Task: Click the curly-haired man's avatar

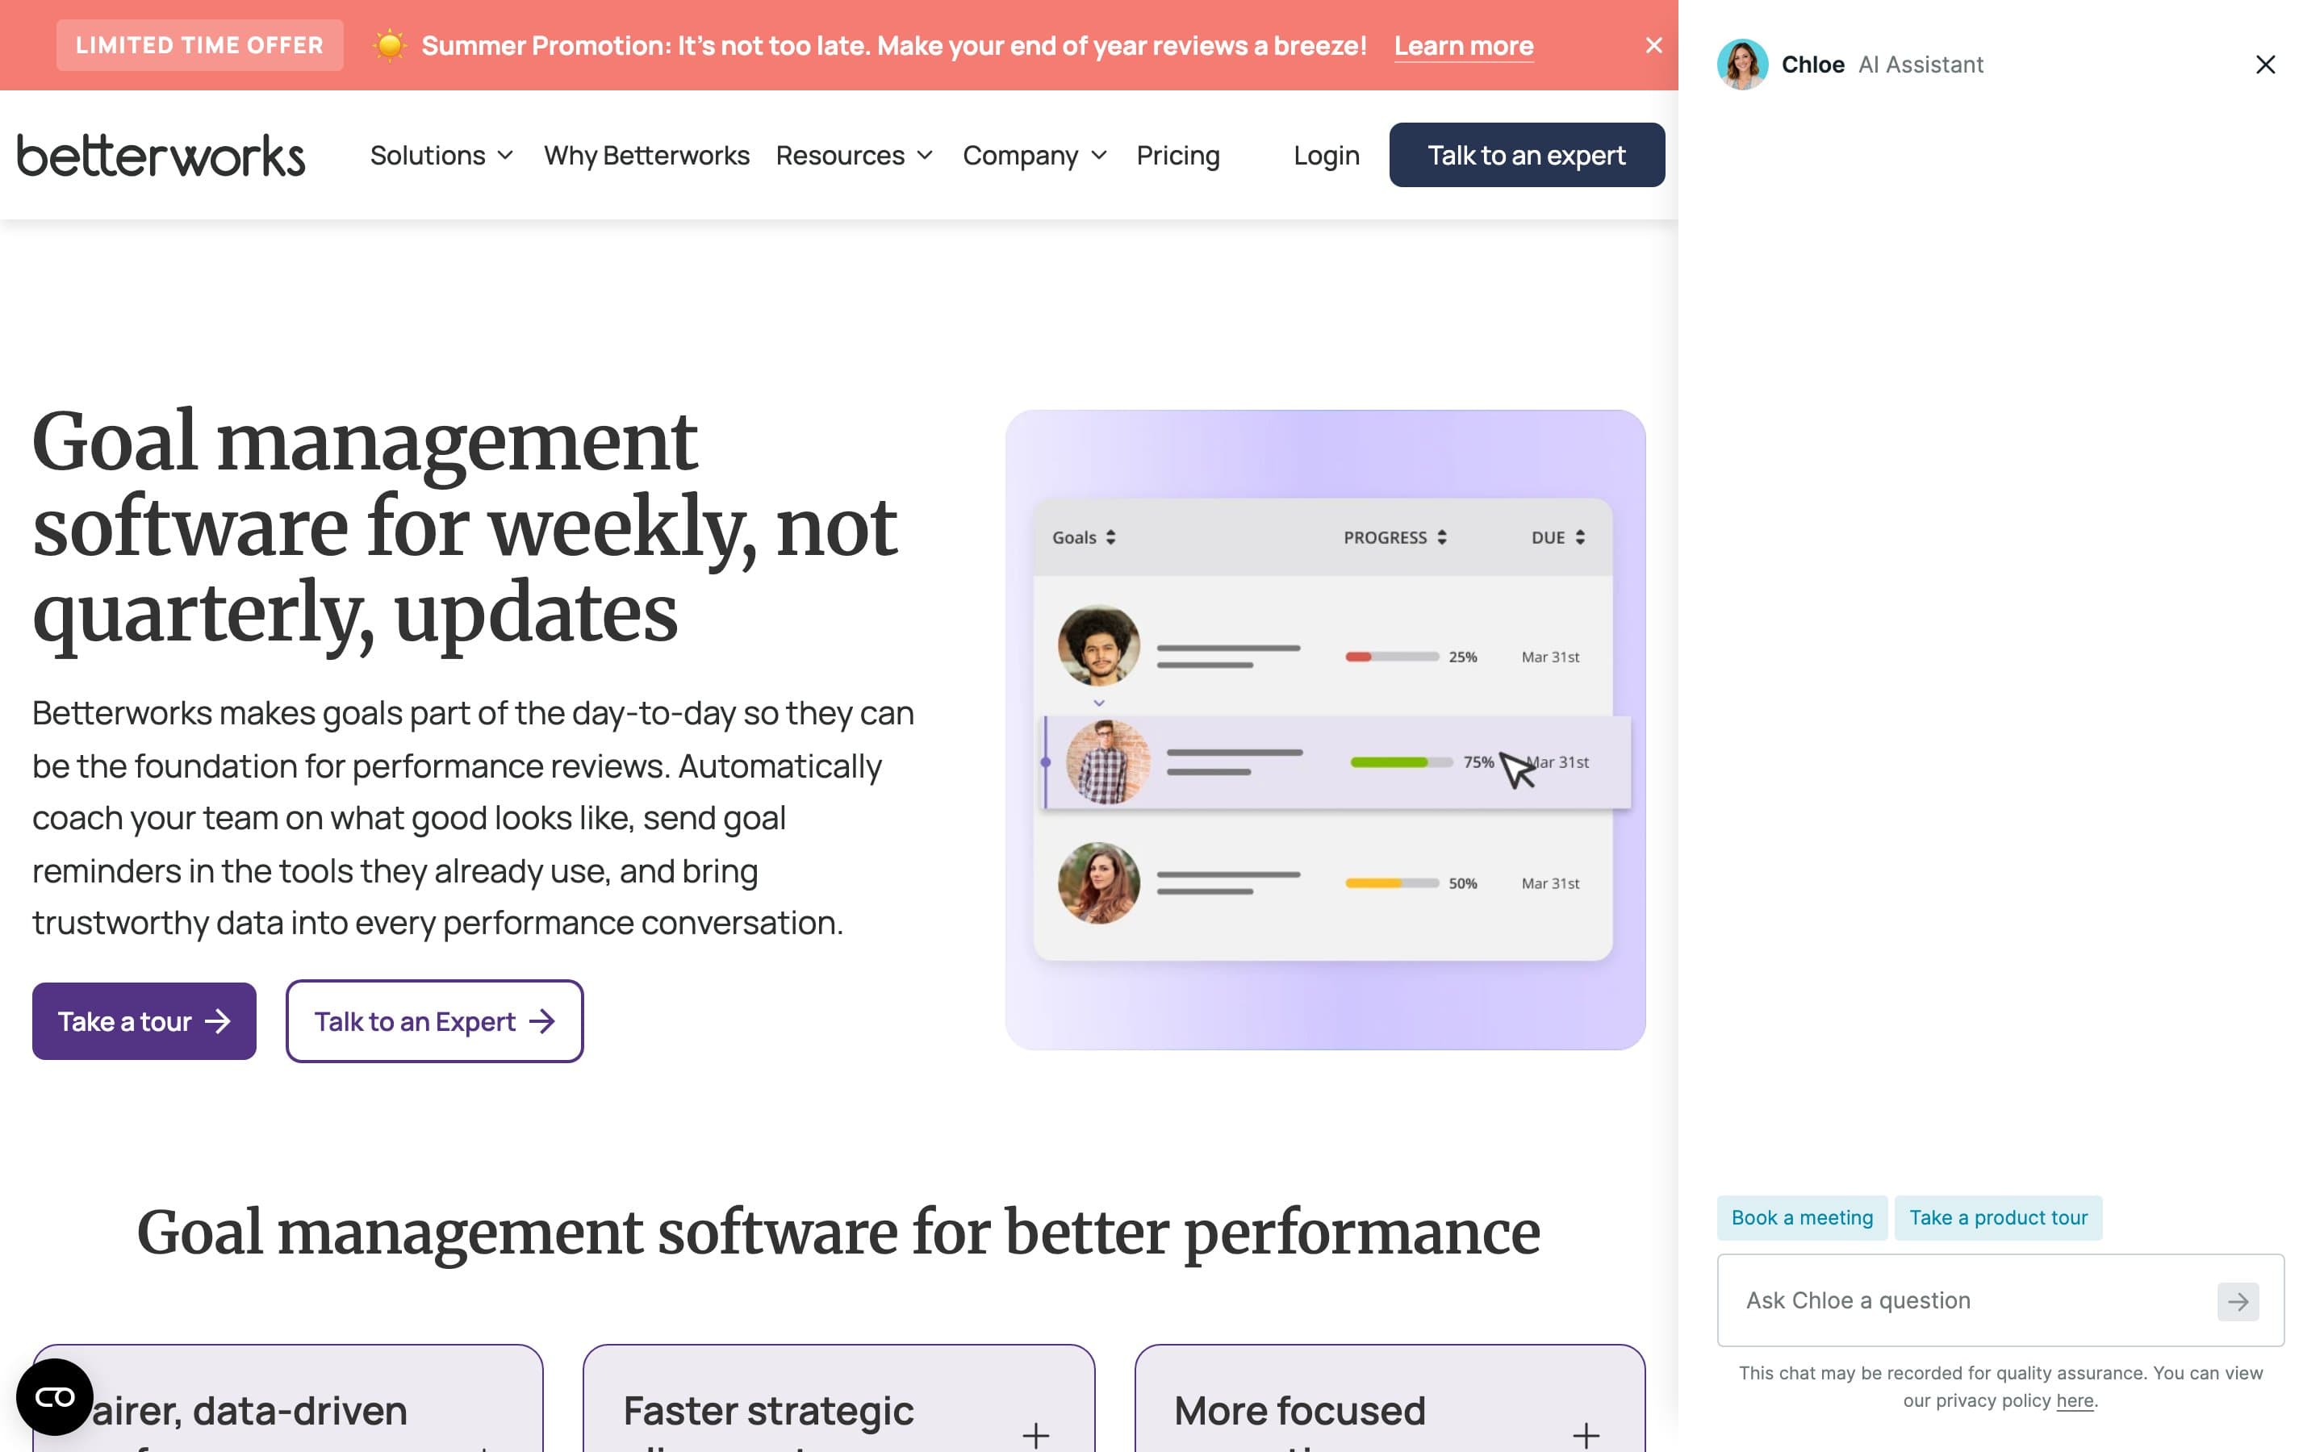Action: pyautogui.click(x=1098, y=645)
